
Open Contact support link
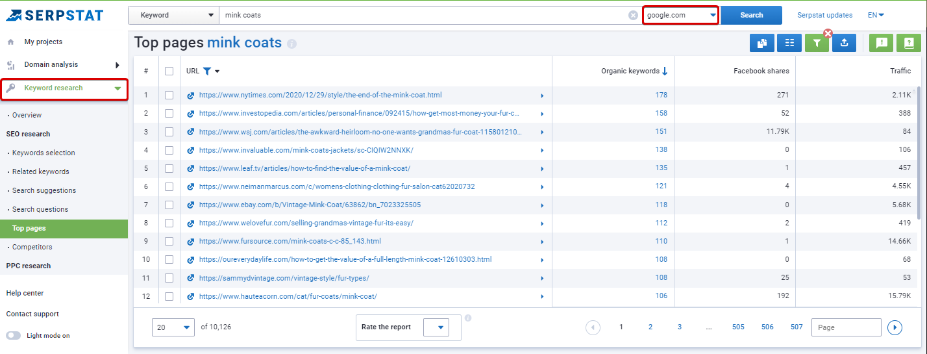click(32, 314)
